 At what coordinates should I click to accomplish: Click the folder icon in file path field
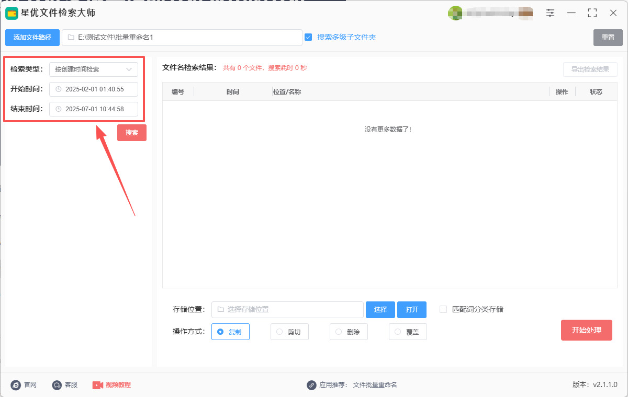[71, 38]
